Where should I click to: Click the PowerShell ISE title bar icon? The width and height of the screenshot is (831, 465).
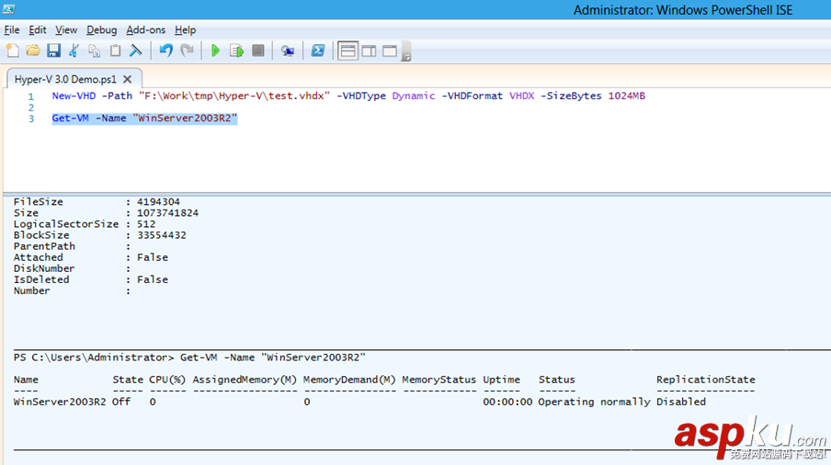(x=9, y=9)
